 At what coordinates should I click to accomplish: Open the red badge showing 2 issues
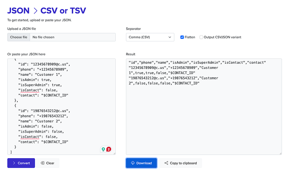click(109, 149)
